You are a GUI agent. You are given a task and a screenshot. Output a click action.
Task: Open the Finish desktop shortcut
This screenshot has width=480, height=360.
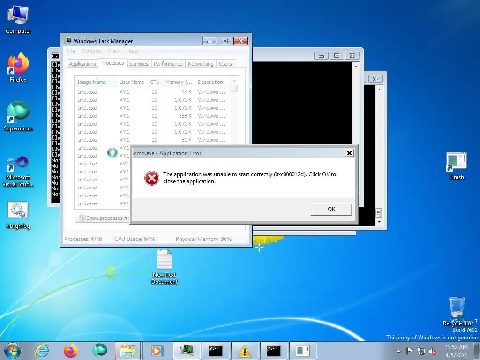tap(457, 166)
